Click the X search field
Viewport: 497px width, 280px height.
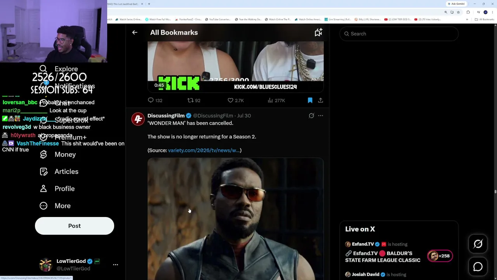pyautogui.click(x=399, y=34)
